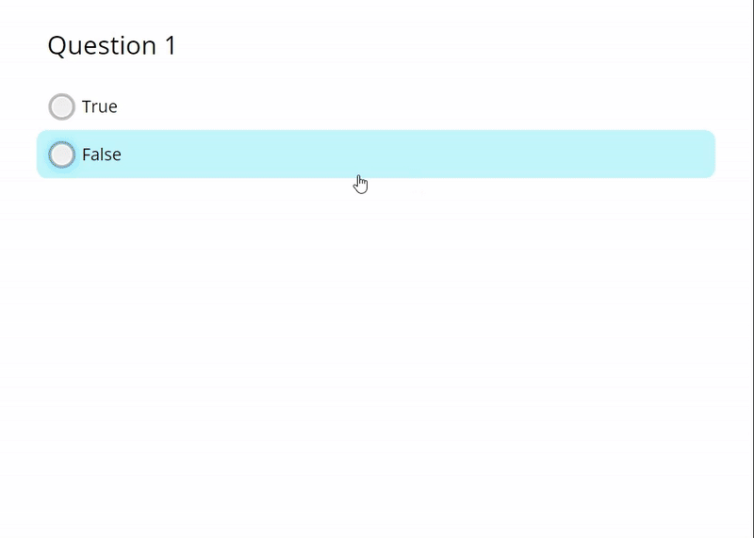
Task: Select the False radio button
Action: click(61, 155)
